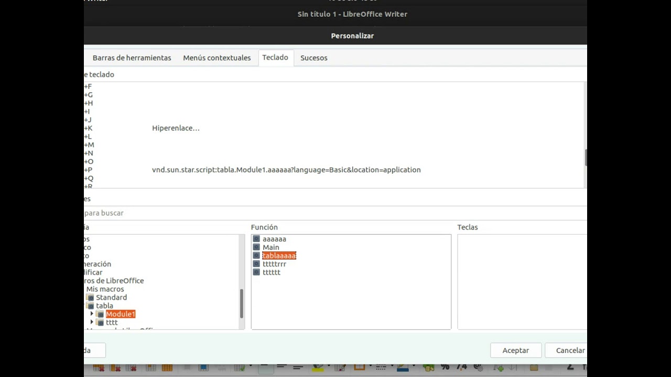Choose the highlighted tablaaaaa function
The image size is (671, 377).
tap(279, 256)
